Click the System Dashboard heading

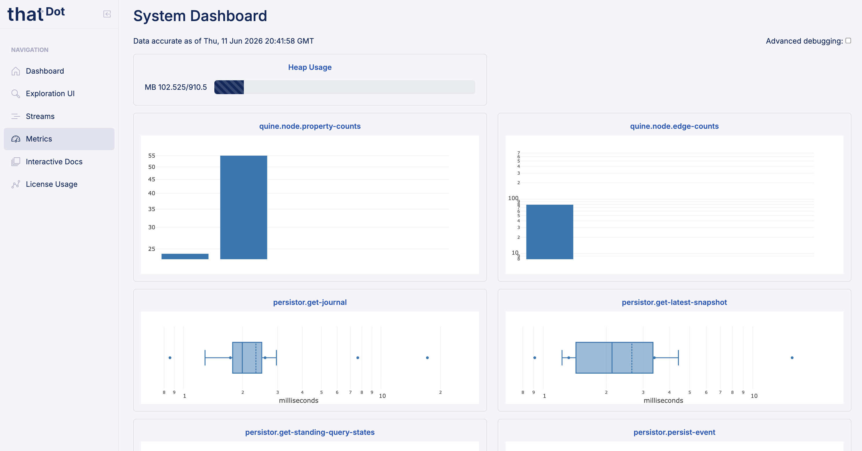(x=200, y=16)
